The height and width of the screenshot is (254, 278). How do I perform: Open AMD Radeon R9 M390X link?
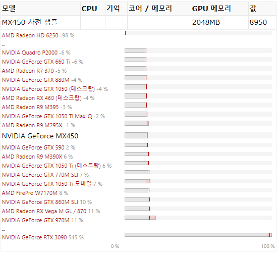[32, 157]
